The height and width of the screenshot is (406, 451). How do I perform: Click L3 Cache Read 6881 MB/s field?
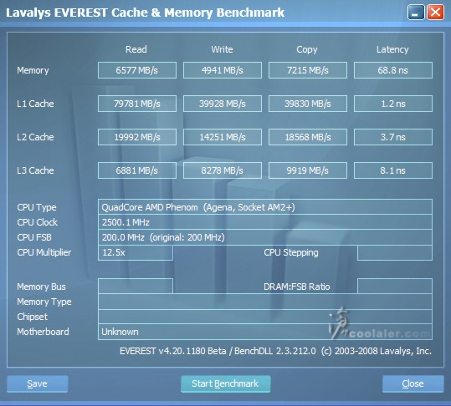[137, 170]
